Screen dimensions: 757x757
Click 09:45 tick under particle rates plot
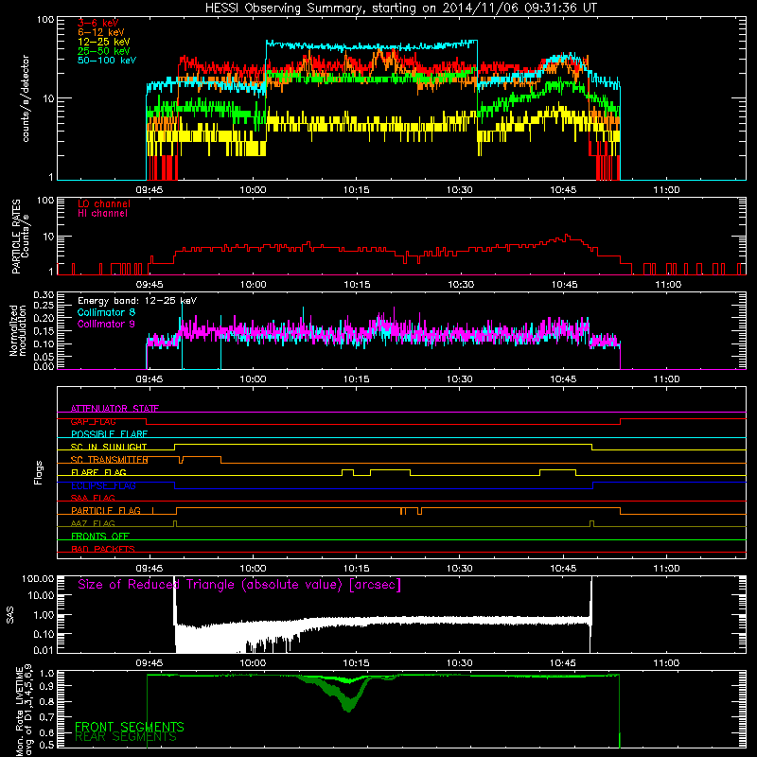click(x=150, y=285)
